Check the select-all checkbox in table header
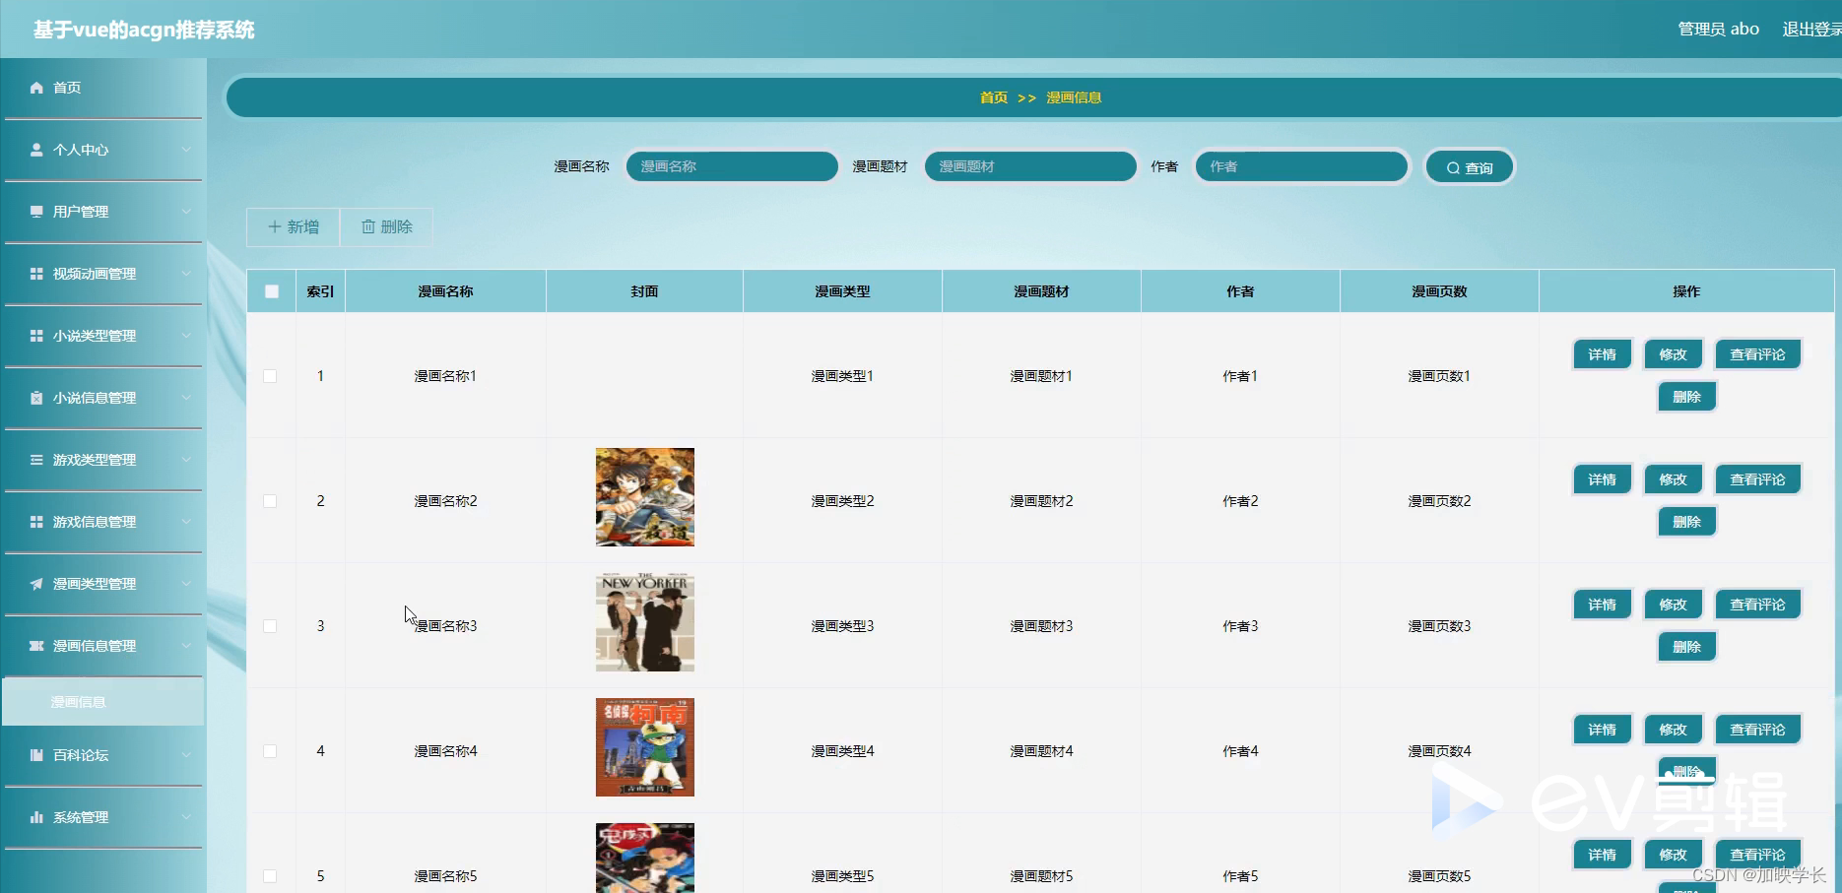1842x893 pixels. pos(271,290)
